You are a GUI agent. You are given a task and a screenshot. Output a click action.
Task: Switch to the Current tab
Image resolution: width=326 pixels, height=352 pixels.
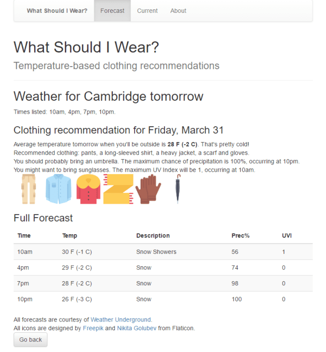[147, 11]
